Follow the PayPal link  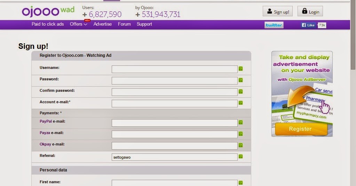[46, 121]
